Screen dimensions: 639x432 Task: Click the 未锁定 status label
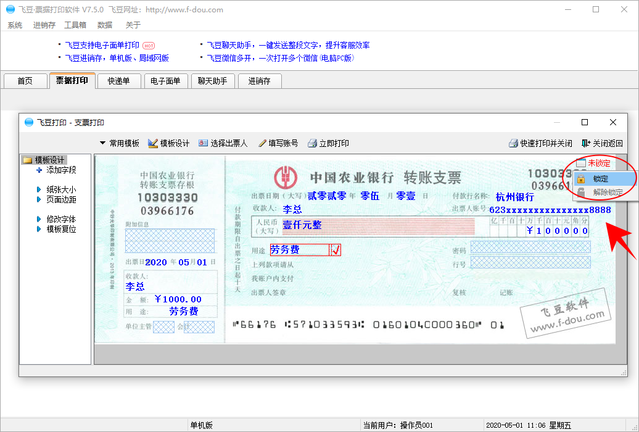(599, 163)
